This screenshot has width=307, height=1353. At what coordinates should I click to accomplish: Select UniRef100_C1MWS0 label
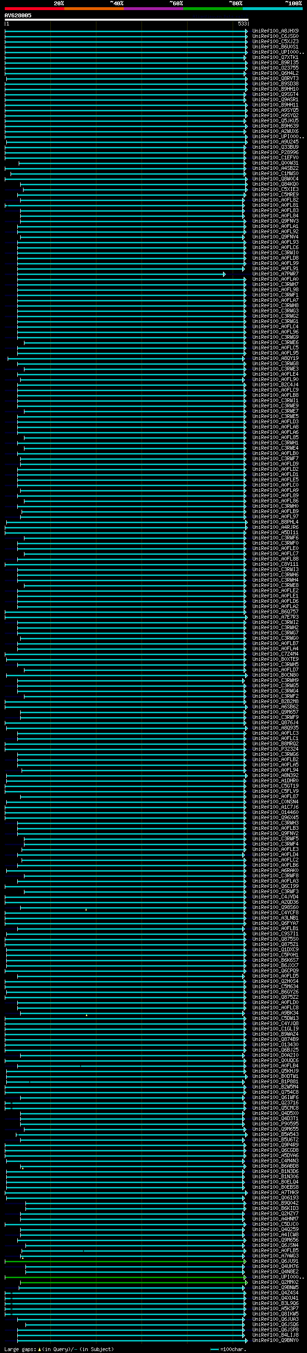click(x=275, y=173)
